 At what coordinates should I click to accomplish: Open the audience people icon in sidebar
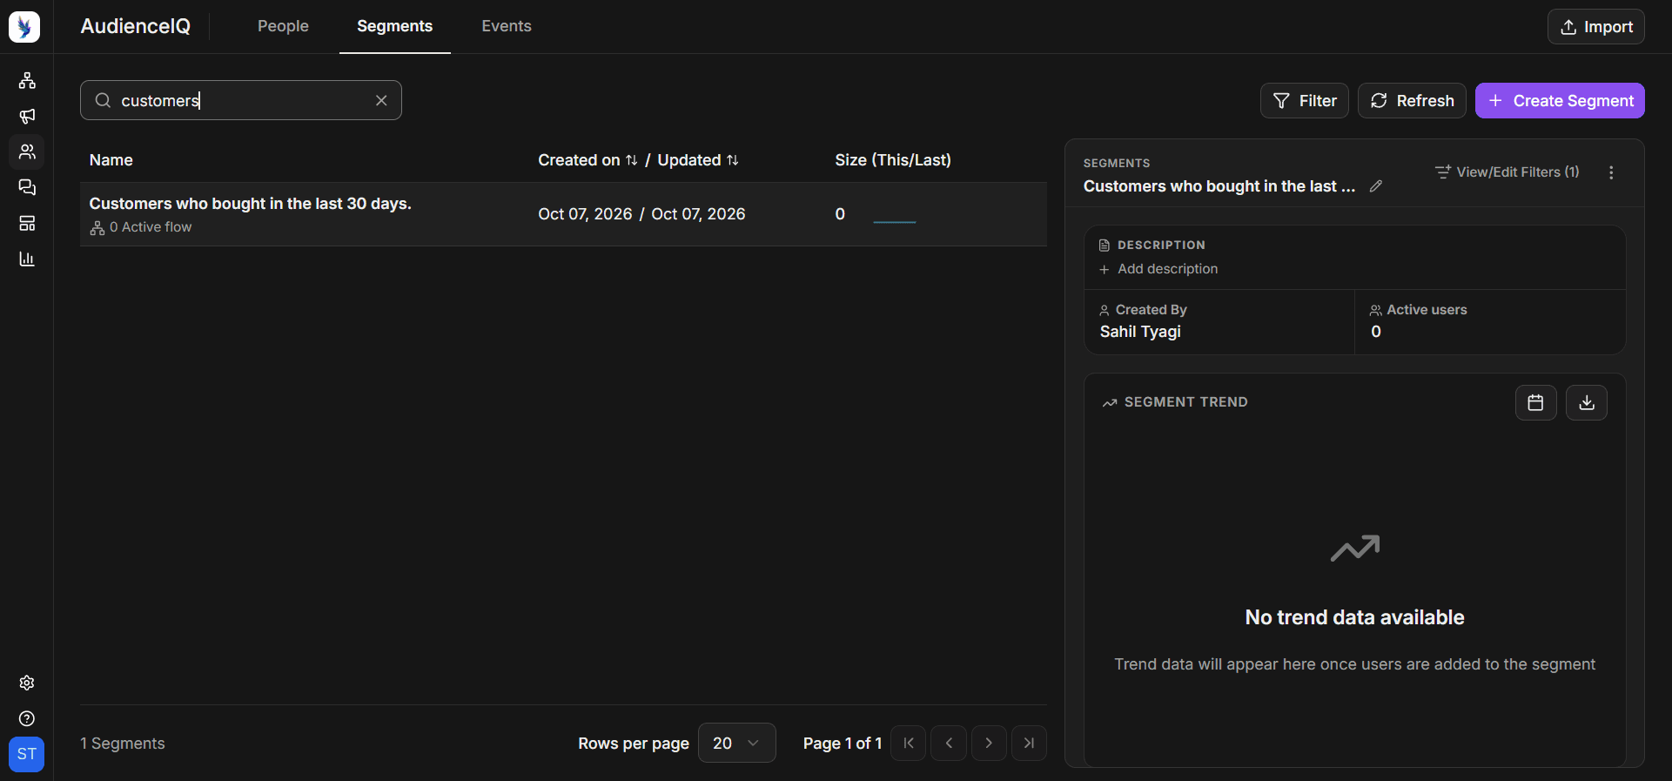click(x=27, y=151)
